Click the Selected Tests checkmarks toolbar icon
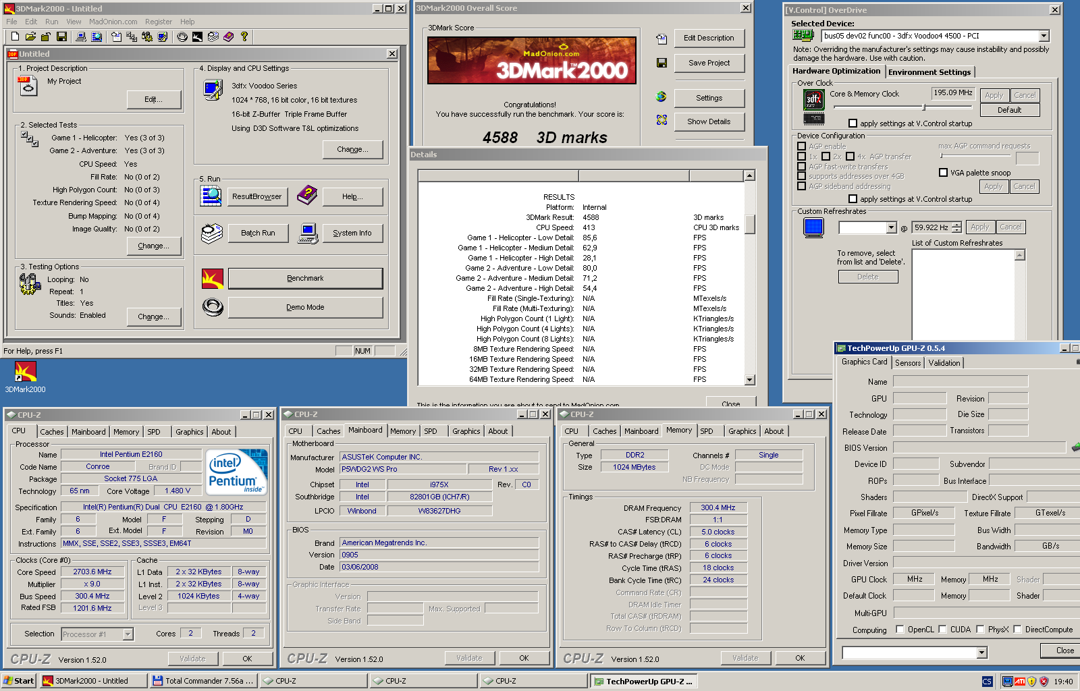 click(x=132, y=36)
